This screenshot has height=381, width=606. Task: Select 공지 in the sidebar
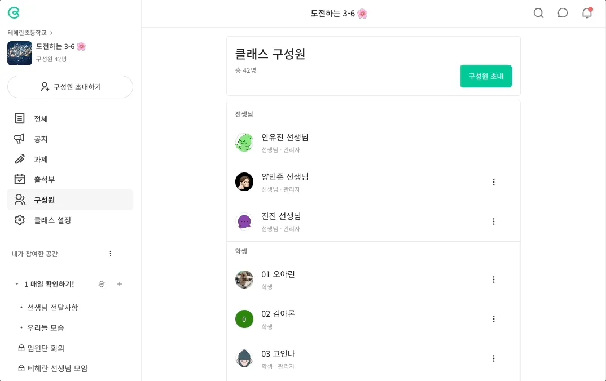point(41,139)
